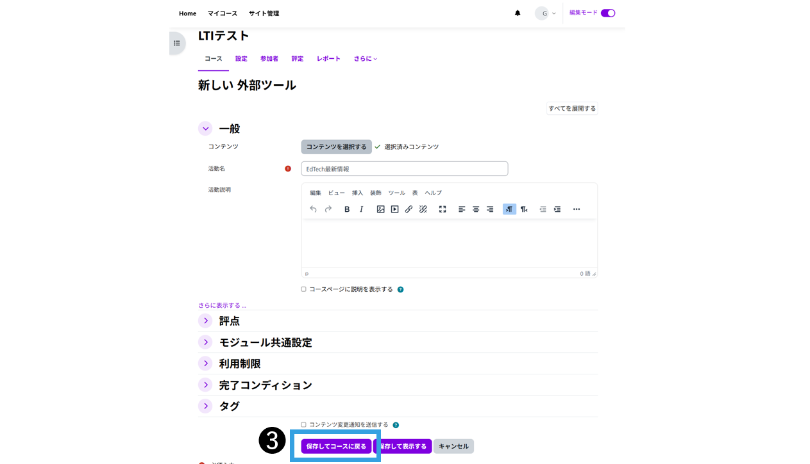
Task: Insert an image via editor toolbar
Action: (380, 209)
